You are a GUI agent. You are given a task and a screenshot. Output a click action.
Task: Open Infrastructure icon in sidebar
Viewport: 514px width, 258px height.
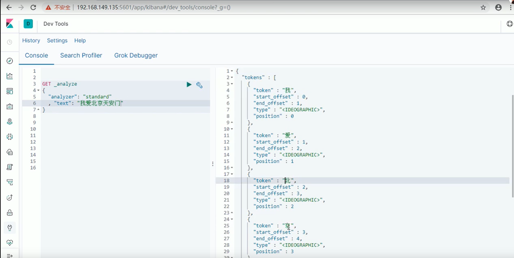[10, 152]
